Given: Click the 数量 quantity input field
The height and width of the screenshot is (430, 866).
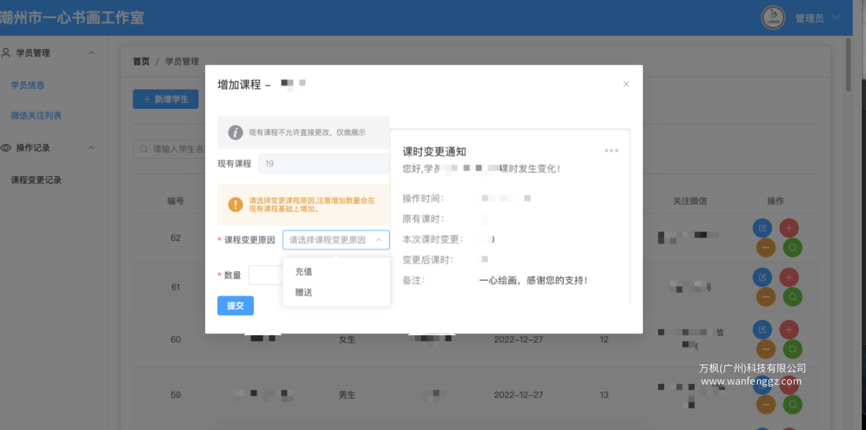Looking at the screenshot, I should click(266, 274).
